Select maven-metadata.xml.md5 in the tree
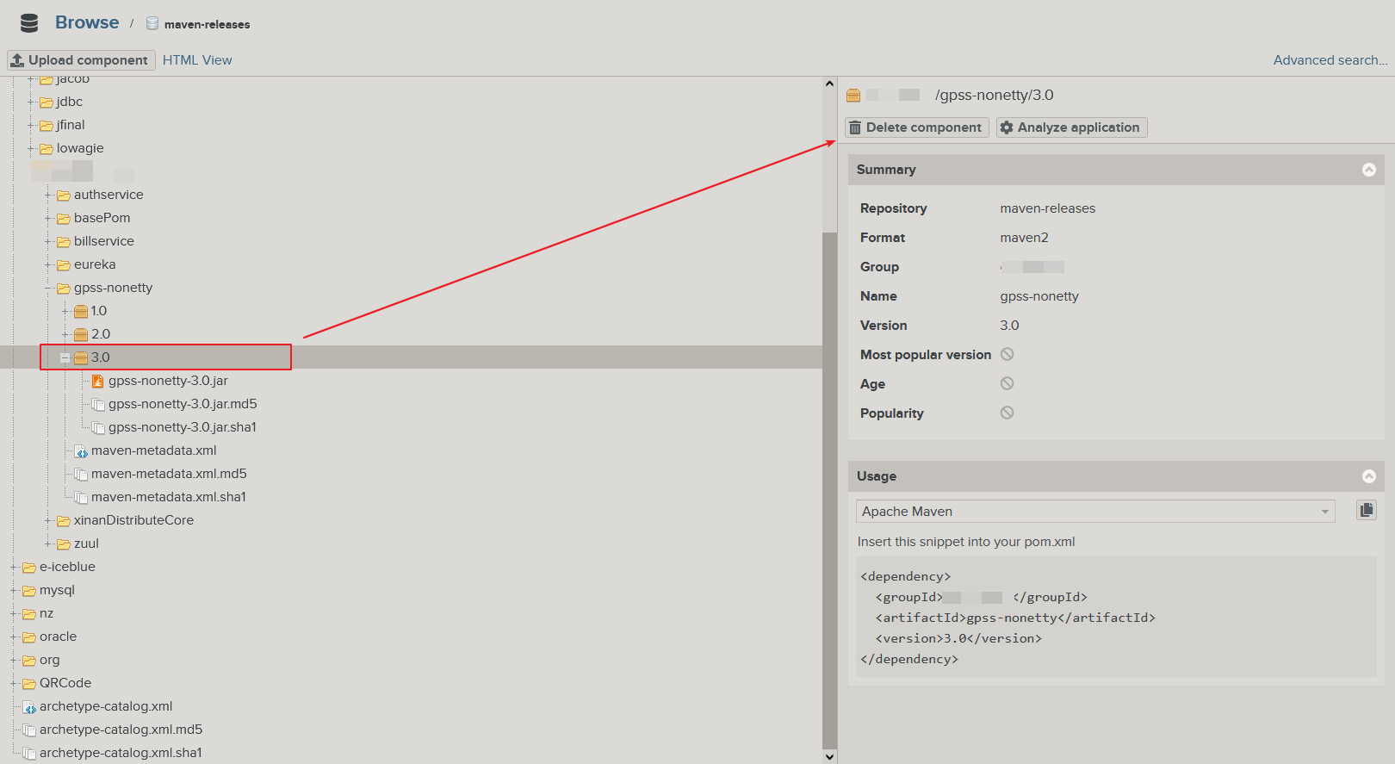This screenshot has width=1395, height=764. [169, 474]
